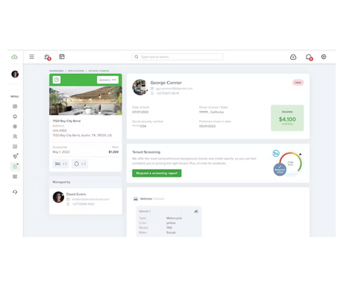Open David Evans manager avatar
Image resolution: width=343 pixels, height=287 pixels.
coord(58,197)
